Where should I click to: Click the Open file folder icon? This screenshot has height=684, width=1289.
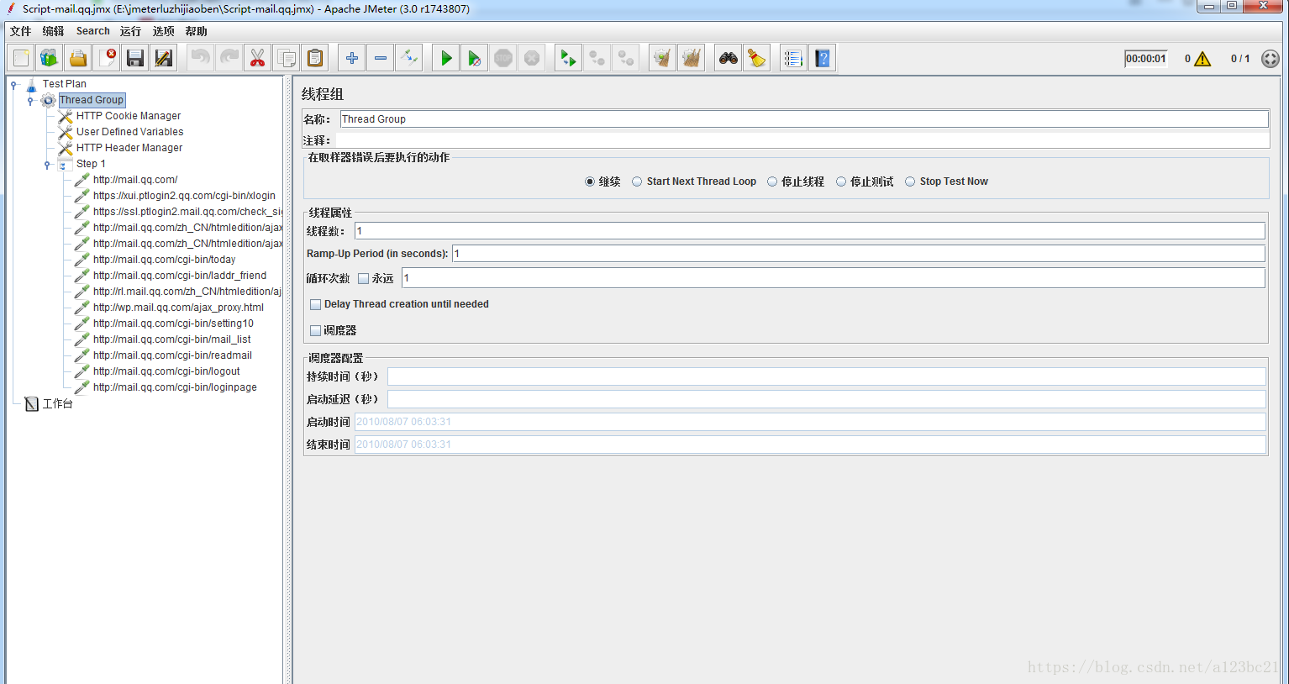coord(78,58)
